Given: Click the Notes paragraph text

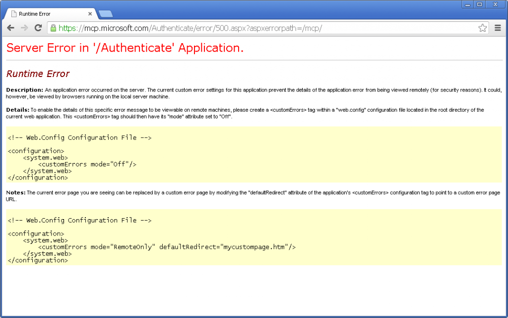Looking at the screenshot, I should 248,195.
